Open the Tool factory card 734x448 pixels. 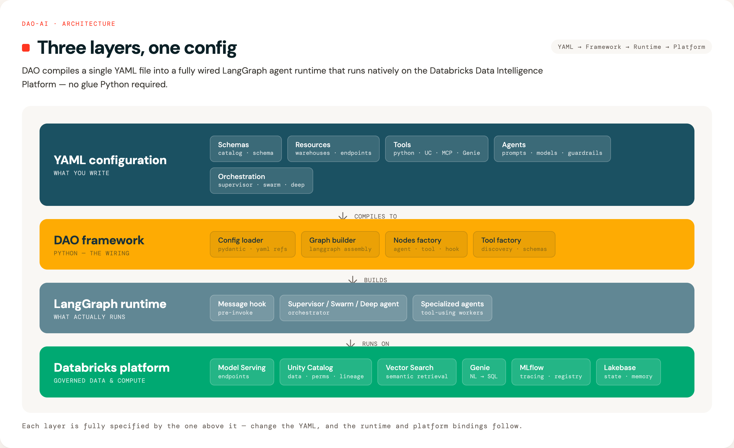514,244
